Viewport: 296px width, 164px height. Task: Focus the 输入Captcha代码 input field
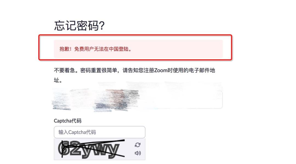(99, 132)
